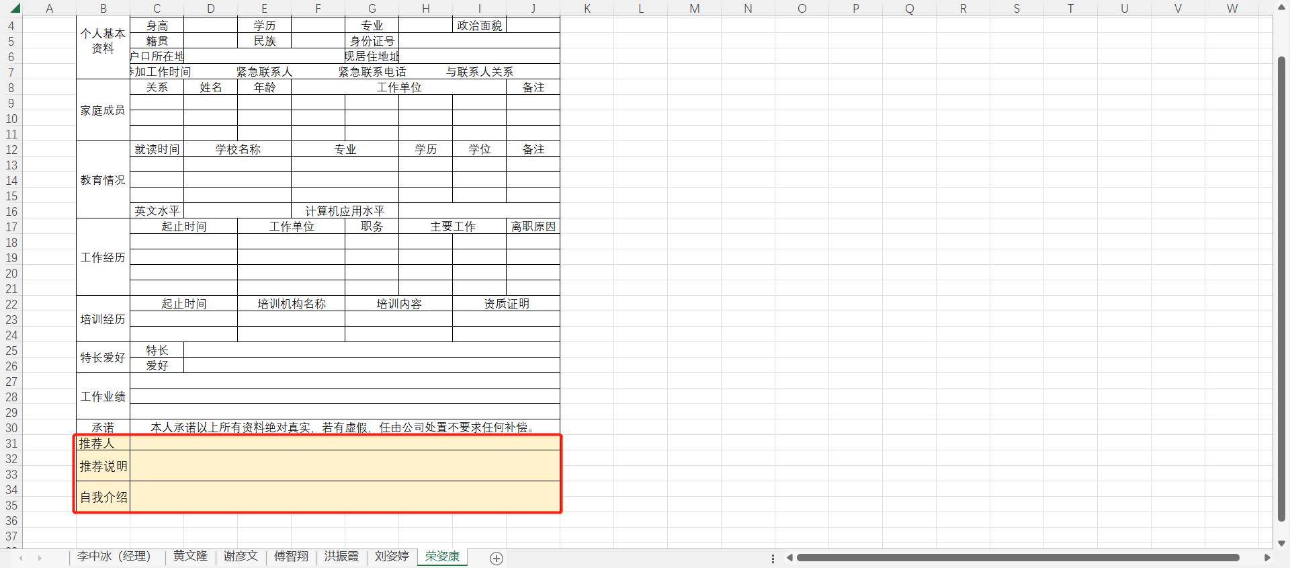Select row 31 header
Viewport: 1290px width, 568px height.
coord(11,443)
